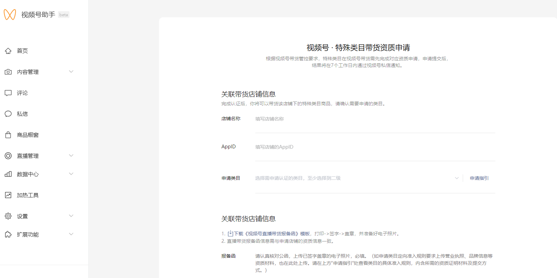Open 扩展功能 in the sidebar
The height and width of the screenshot is (278, 557).
(x=28, y=234)
